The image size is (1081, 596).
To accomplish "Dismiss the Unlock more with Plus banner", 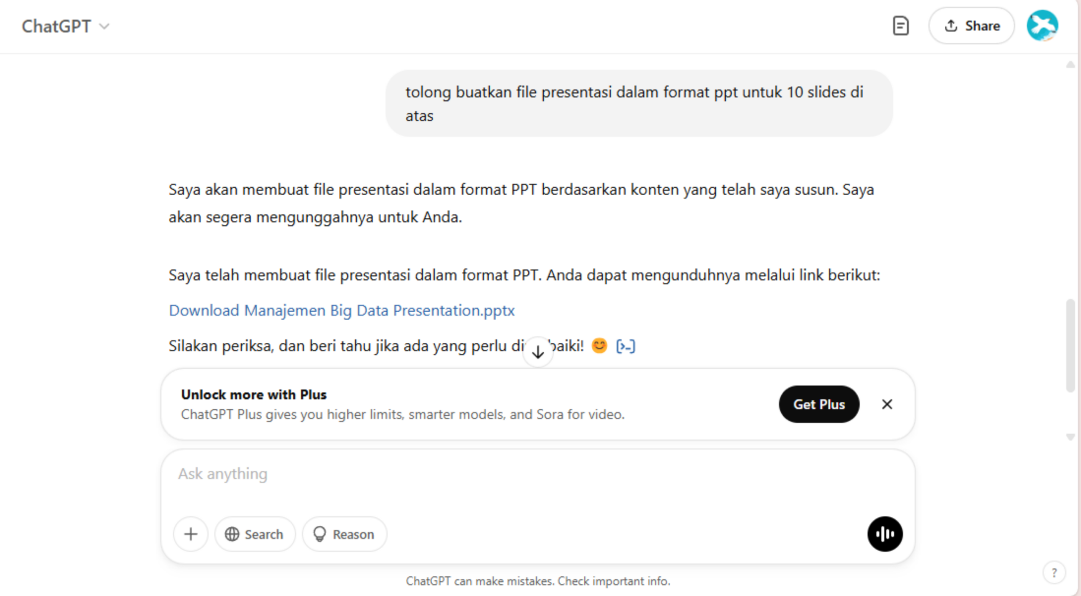I will 887,404.
